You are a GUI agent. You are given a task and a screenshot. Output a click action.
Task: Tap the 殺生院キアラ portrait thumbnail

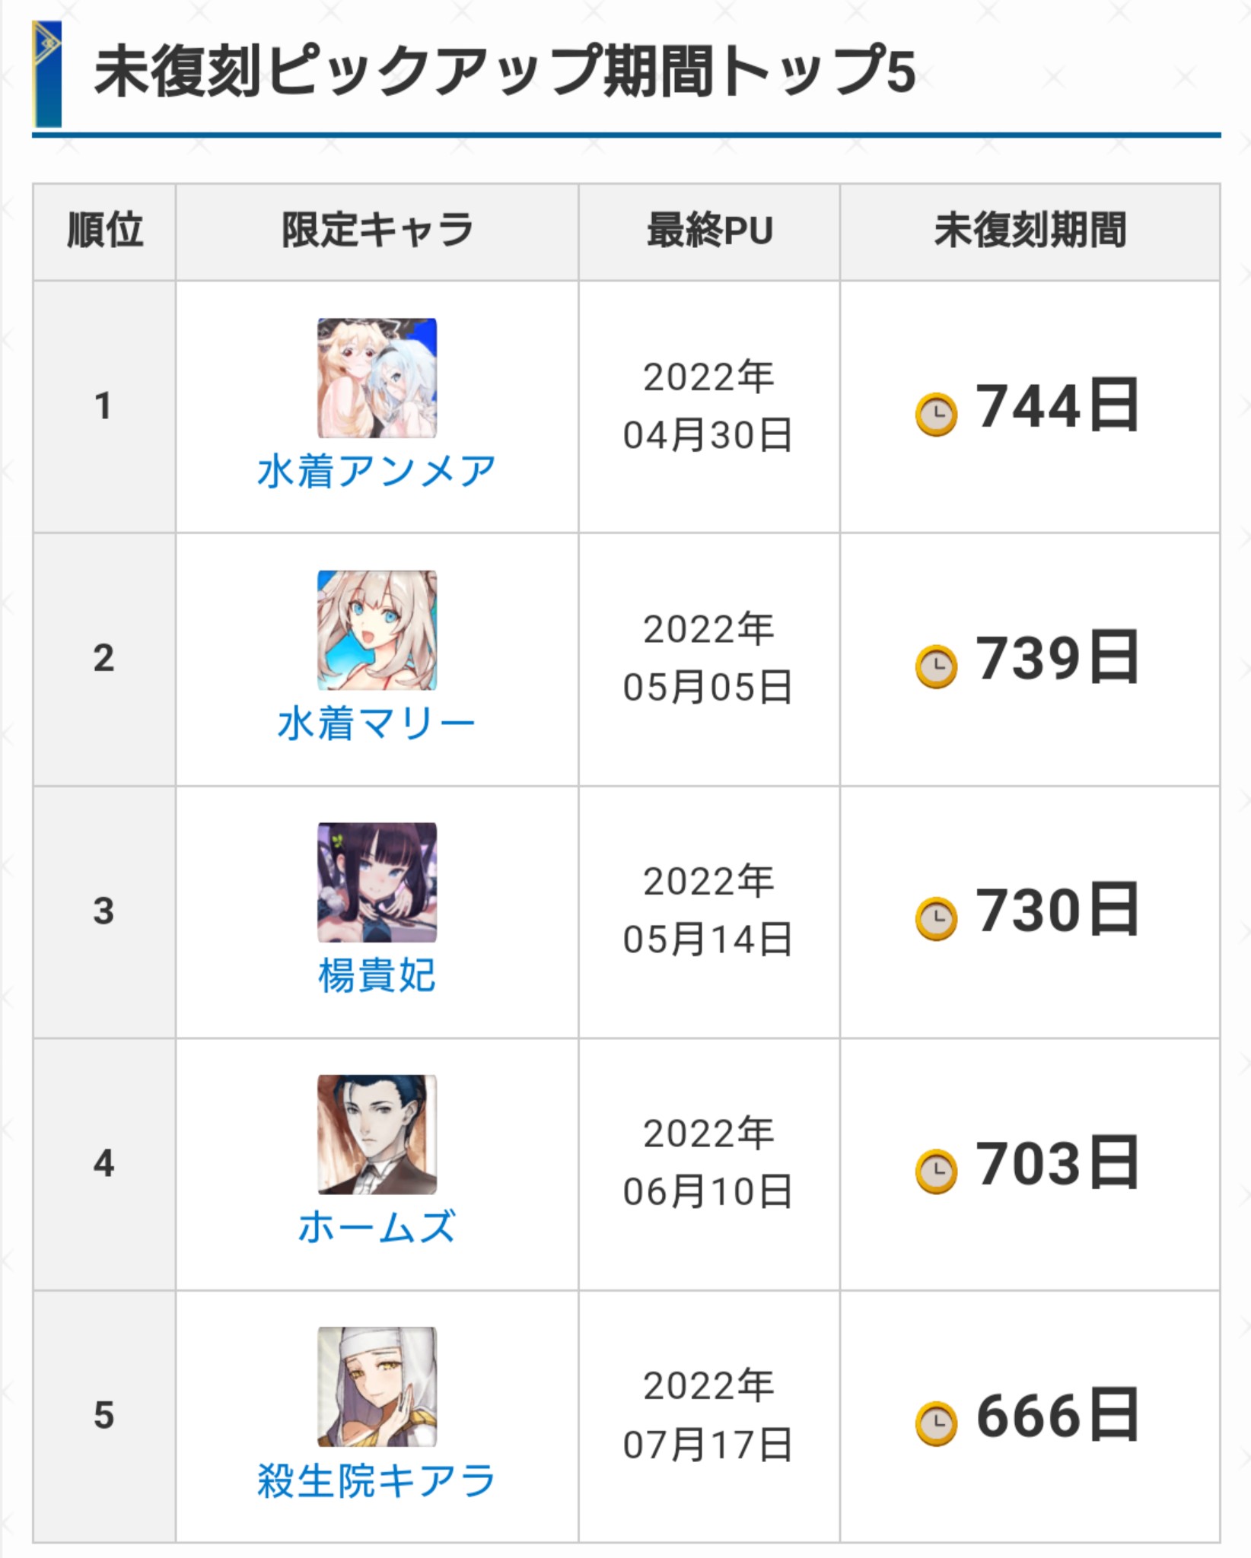pyautogui.click(x=377, y=1387)
